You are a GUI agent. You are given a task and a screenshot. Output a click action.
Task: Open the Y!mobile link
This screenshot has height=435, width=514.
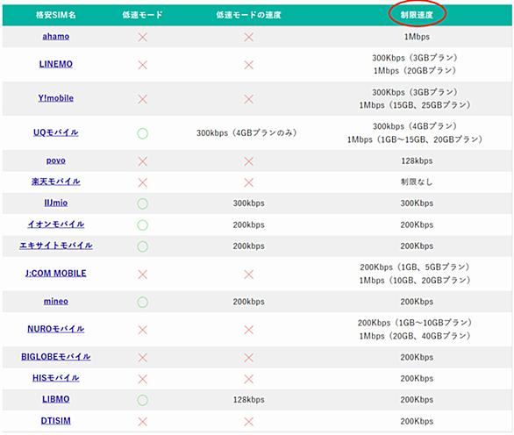56,98
